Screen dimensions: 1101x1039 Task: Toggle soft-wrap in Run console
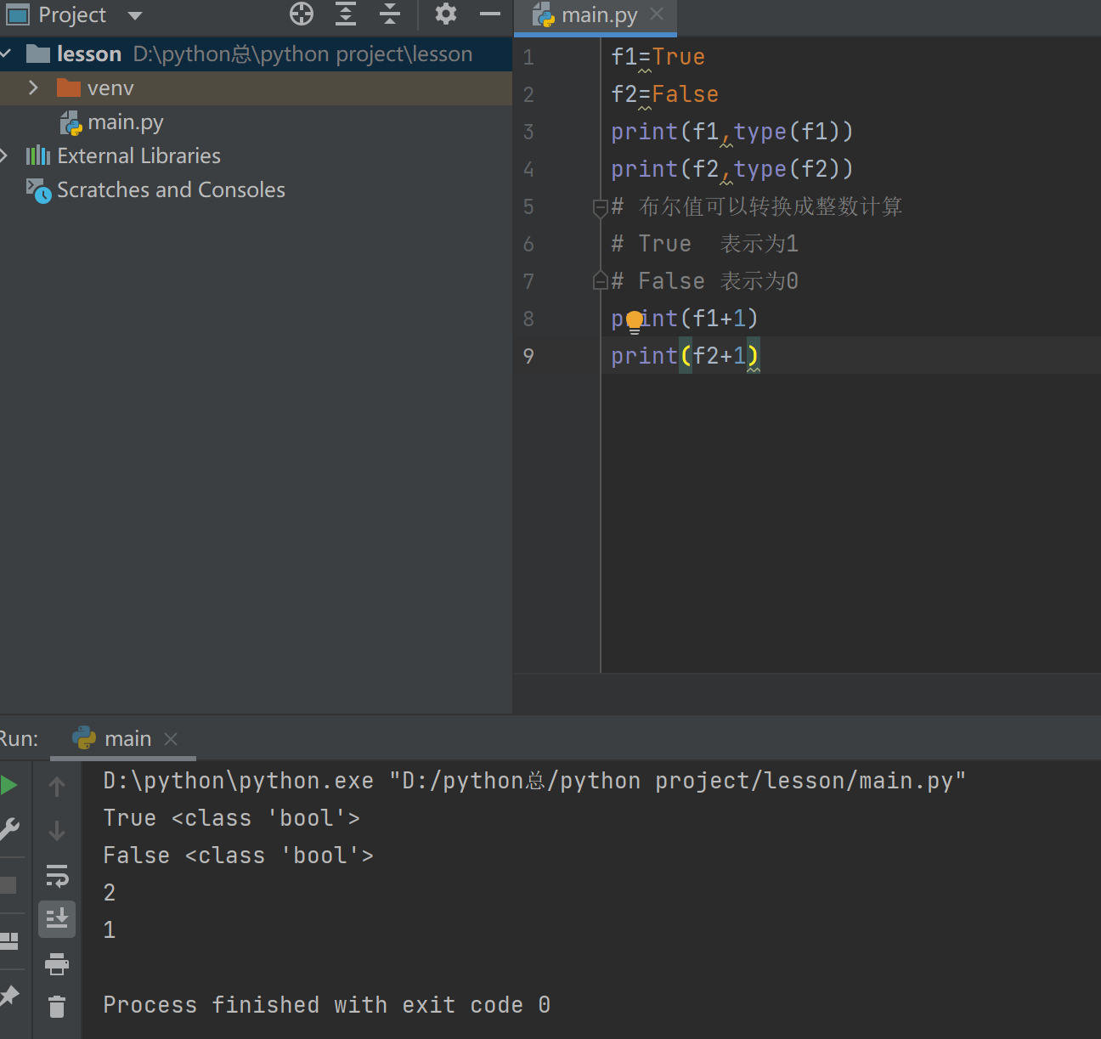(57, 875)
